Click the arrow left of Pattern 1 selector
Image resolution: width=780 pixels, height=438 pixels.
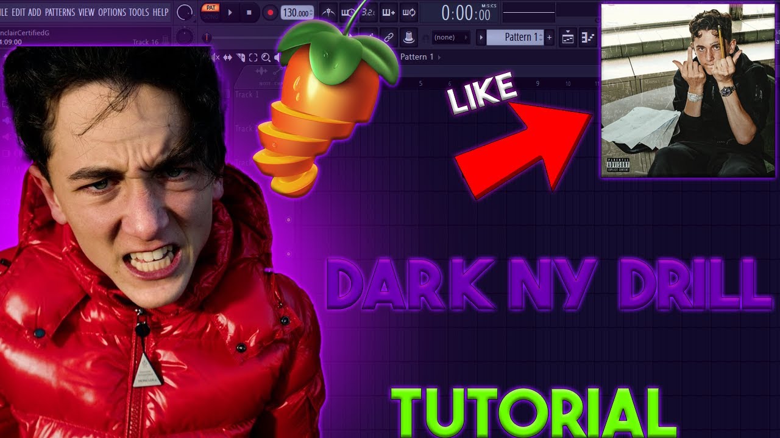click(x=481, y=37)
